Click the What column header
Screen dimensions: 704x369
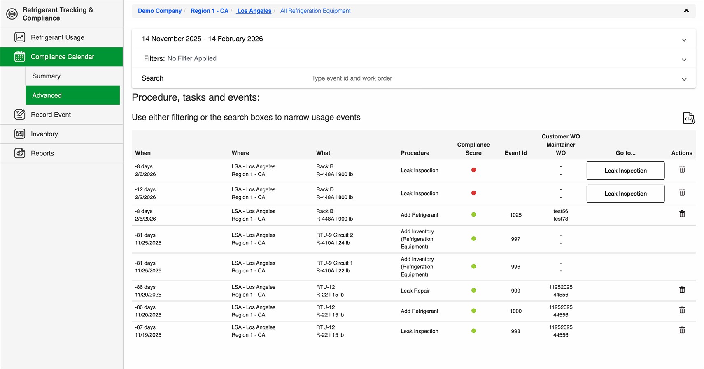point(323,153)
